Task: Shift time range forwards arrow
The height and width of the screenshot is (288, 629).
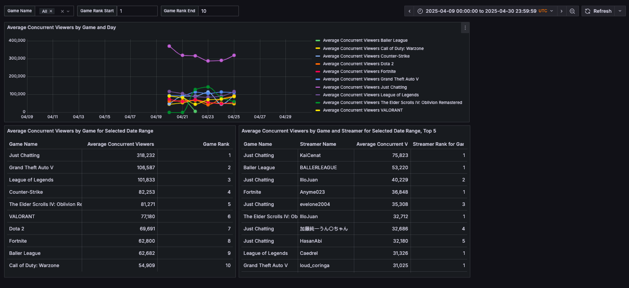Action: tap(561, 11)
